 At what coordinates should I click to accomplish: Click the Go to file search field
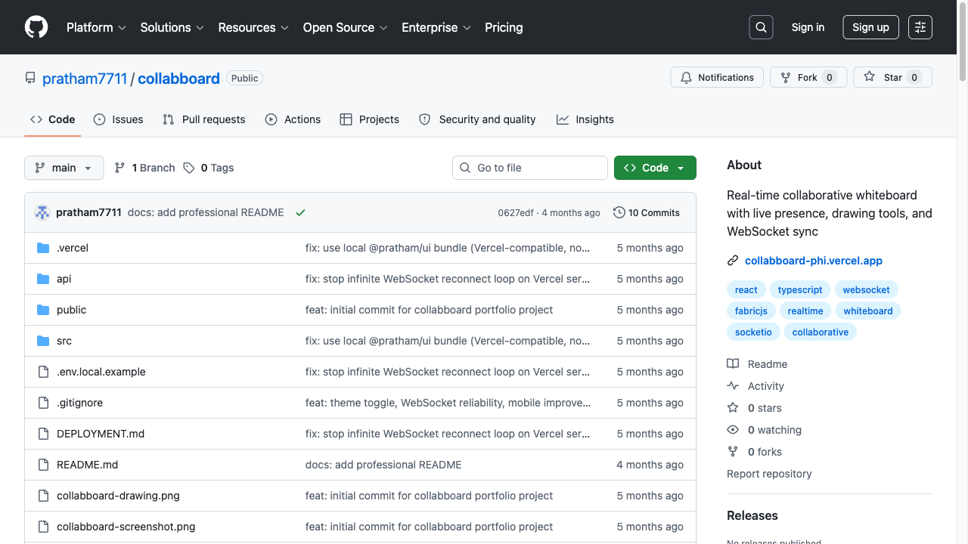click(530, 168)
